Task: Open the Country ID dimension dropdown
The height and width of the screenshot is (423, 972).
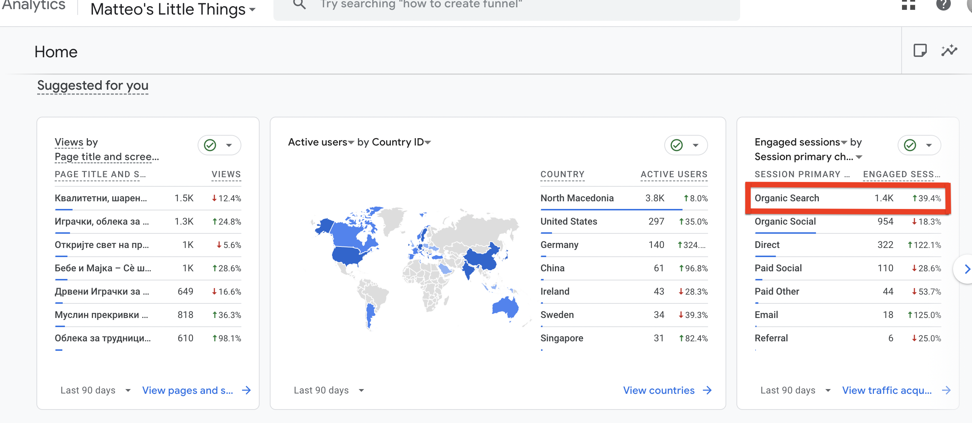Action: pos(428,143)
